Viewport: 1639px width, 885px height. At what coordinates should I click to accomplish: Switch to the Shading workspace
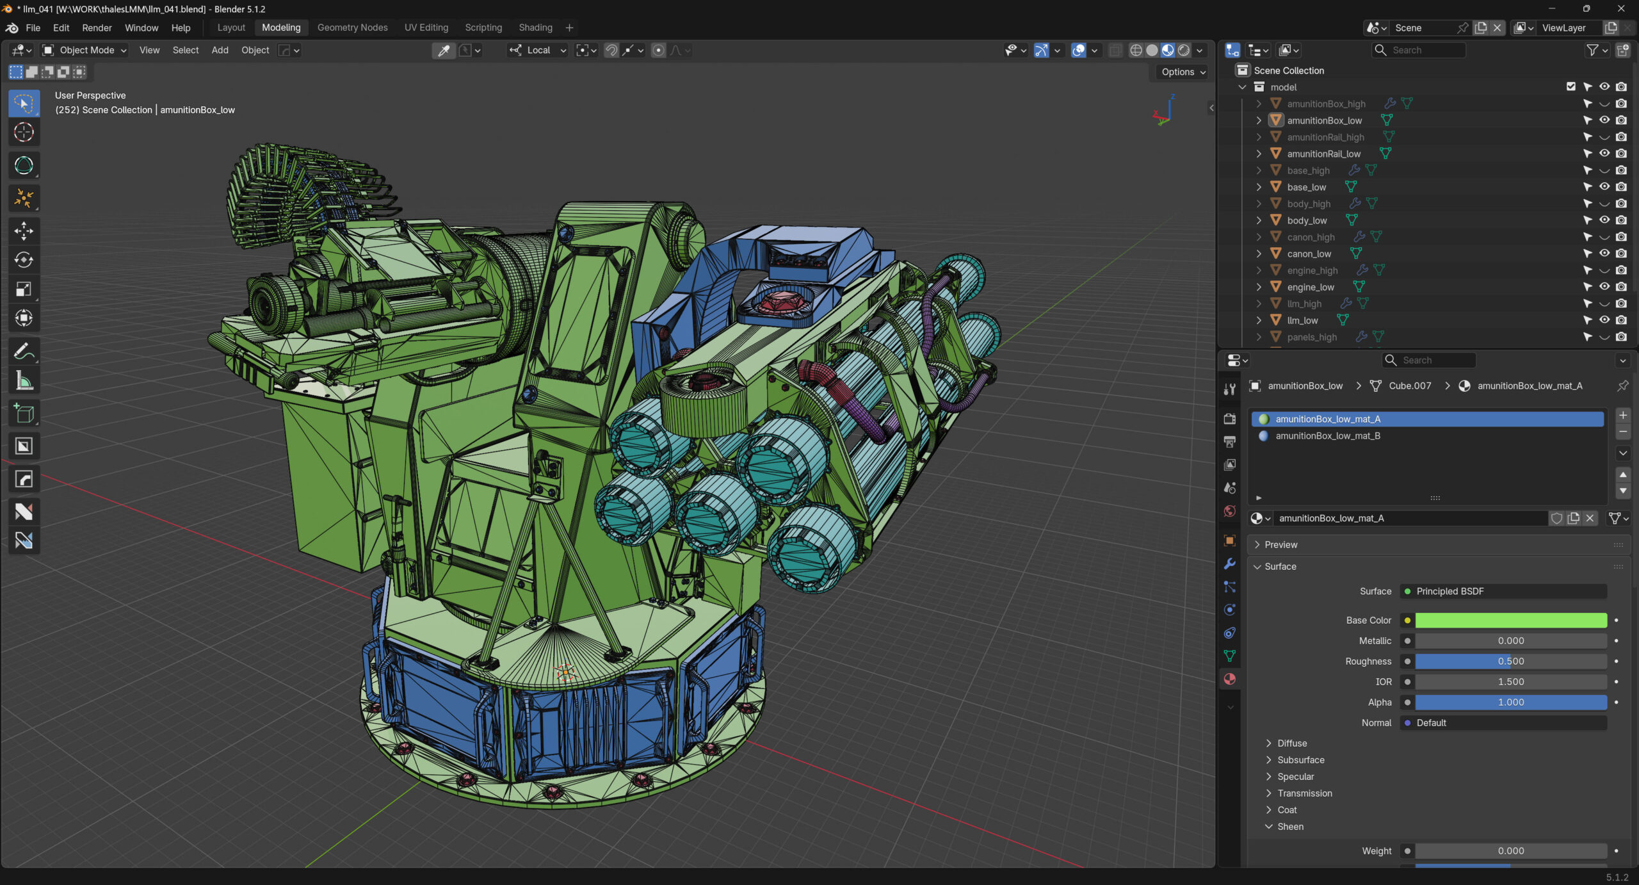point(535,28)
